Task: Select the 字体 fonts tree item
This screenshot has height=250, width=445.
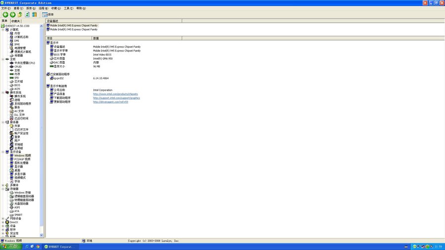Action: [x=17, y=181]
